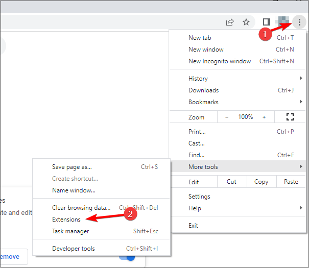The width and height of the screenshot is (309, 268).
Task: Click the Paste button in Edit row
Action: [291, 182]
